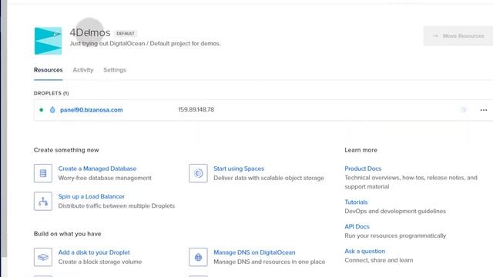This screenshot has height=277, width=493.
Task: Click the faint icon left of droplet's more menu
Action: tap(464, 109)
